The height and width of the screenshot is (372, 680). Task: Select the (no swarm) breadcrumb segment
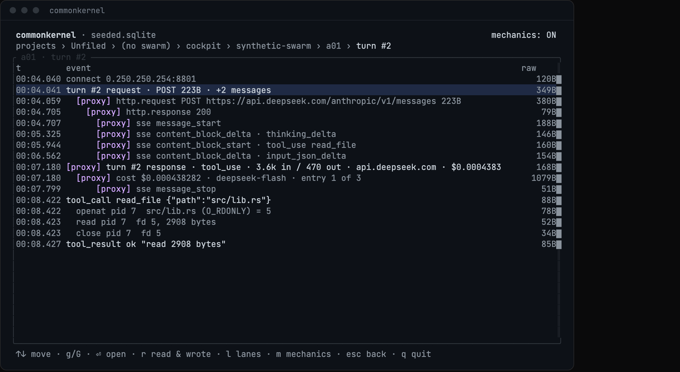click(146, 46)
